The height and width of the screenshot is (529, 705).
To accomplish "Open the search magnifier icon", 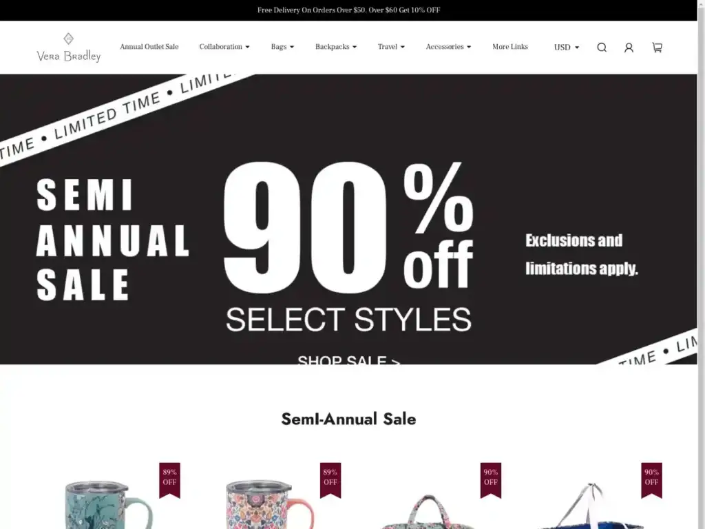I will click(x=602, y=48).
